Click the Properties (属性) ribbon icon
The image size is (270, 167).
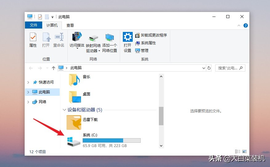tap(33, 37)
